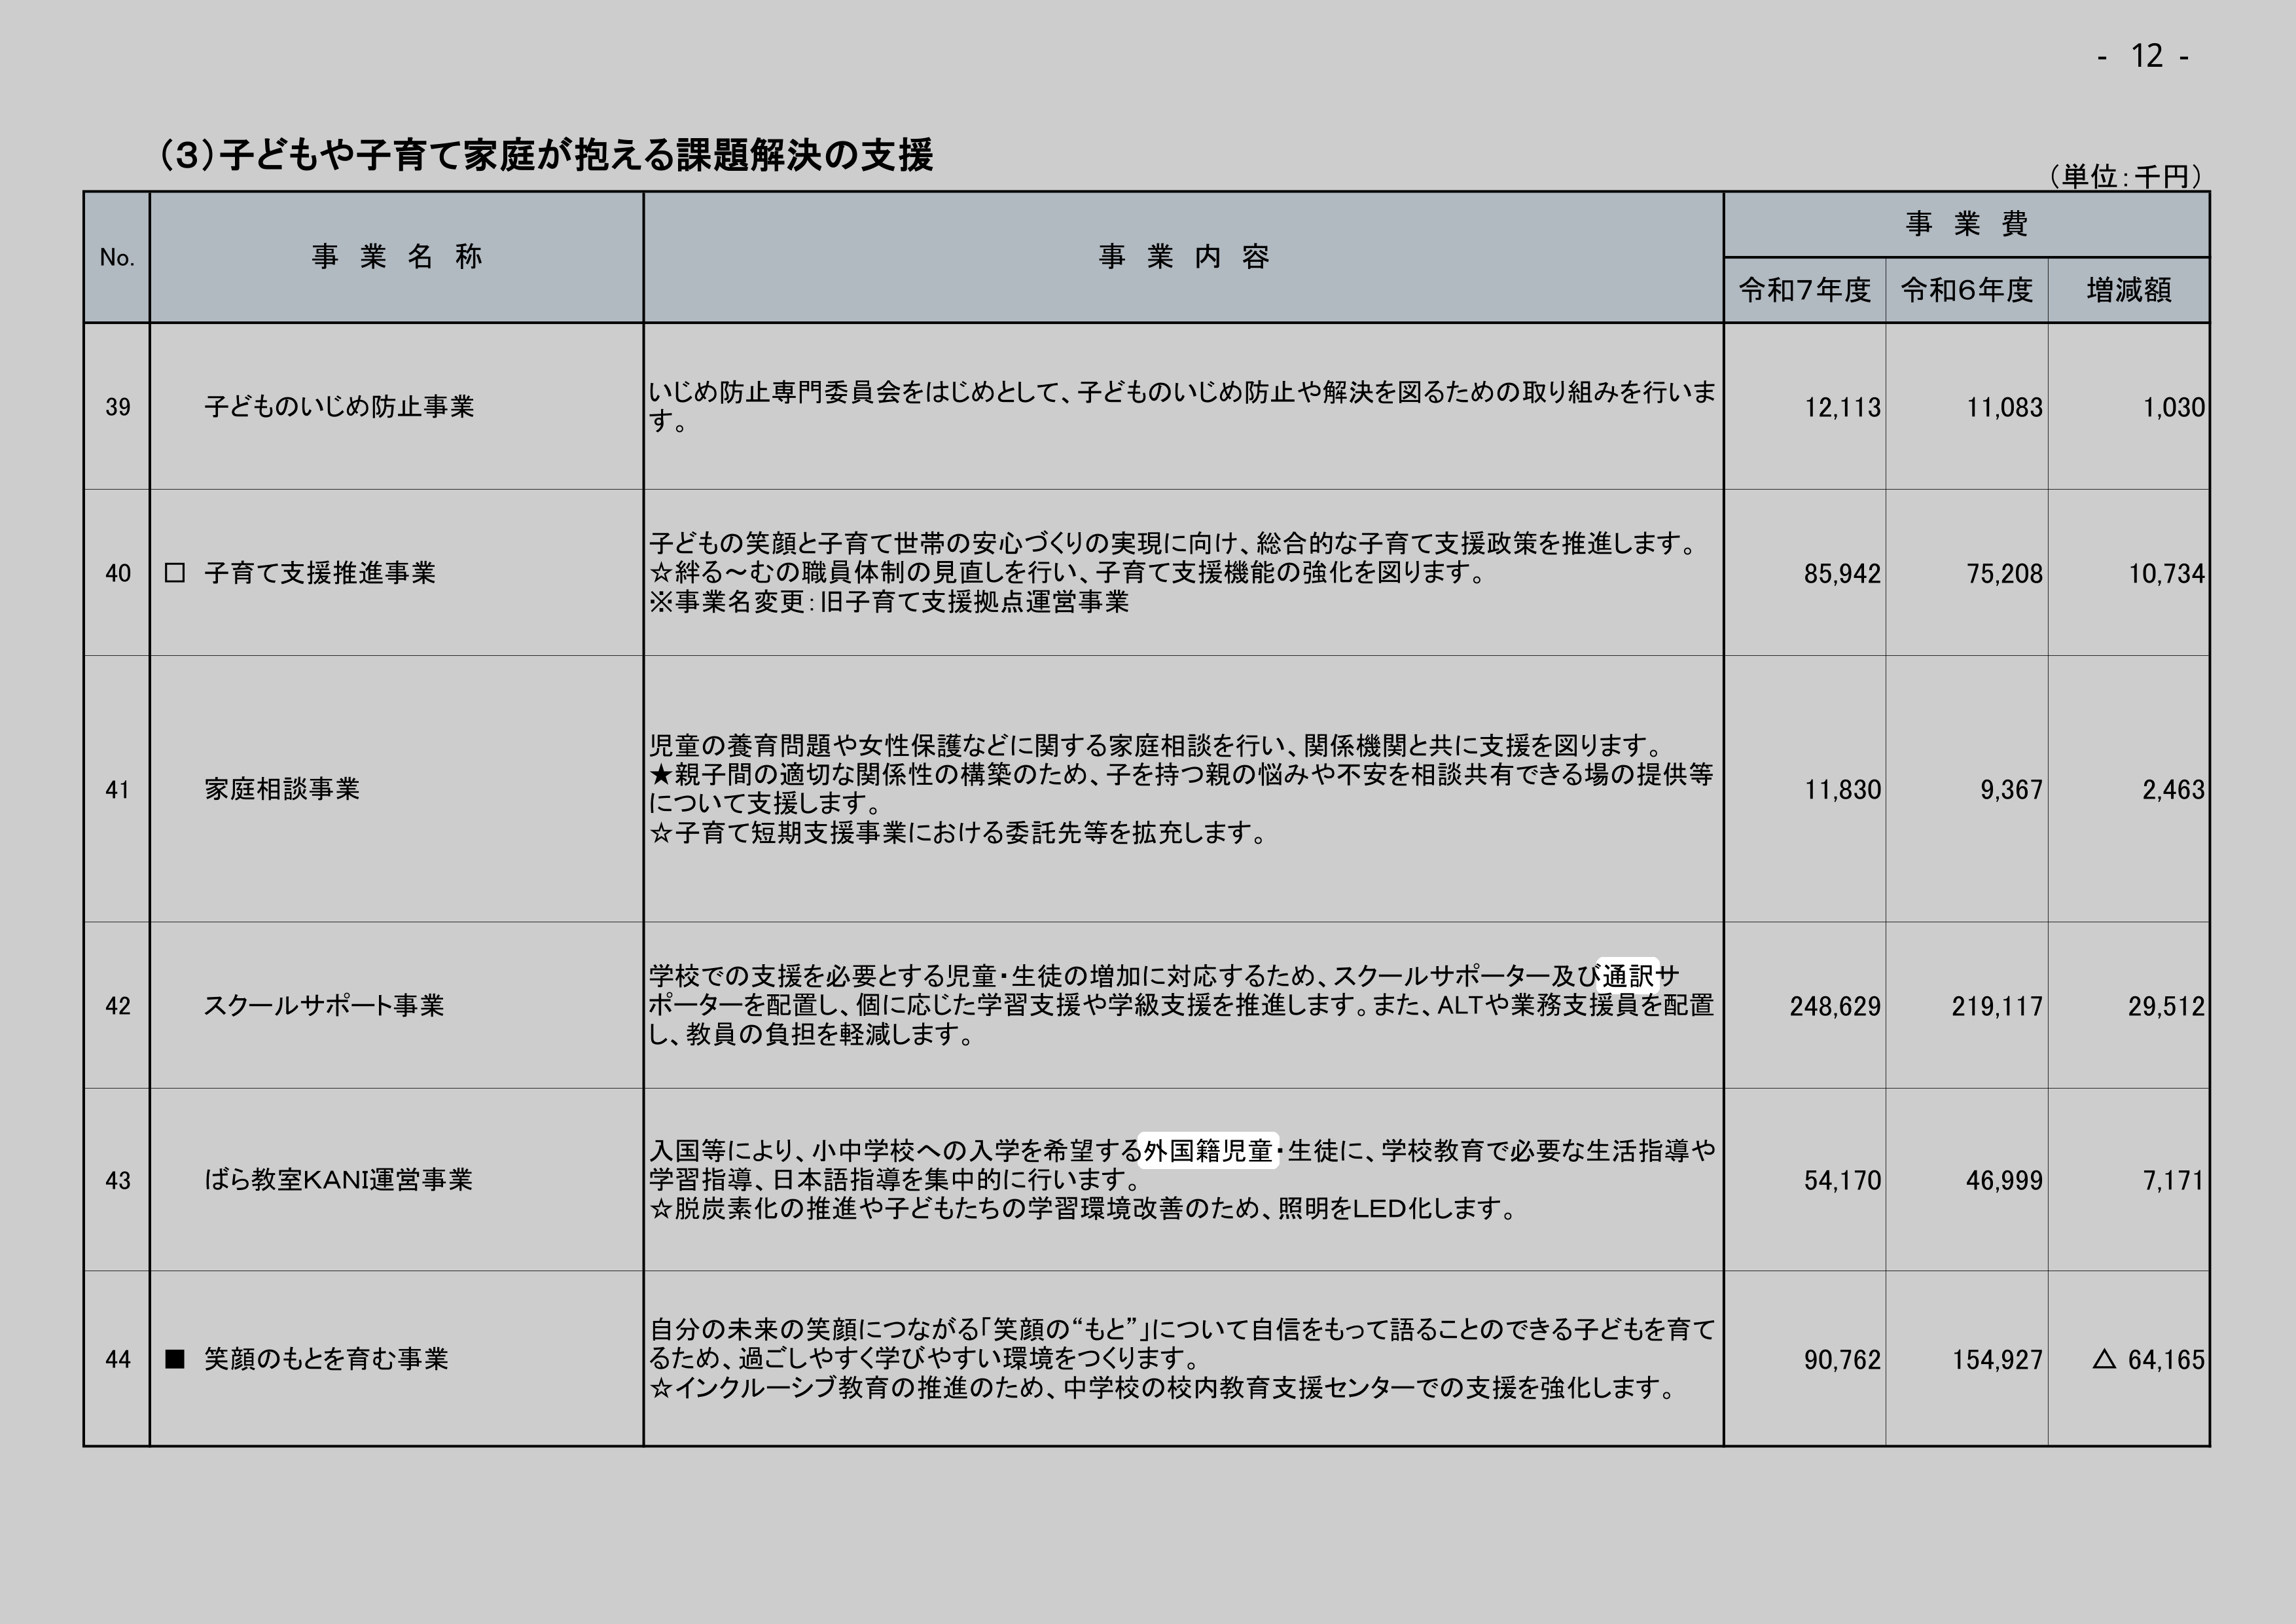Image resolution: width=2296 pixels, height=1624 pixels.
Task: Click the value 248,629
Action: coord(1835,1006)
